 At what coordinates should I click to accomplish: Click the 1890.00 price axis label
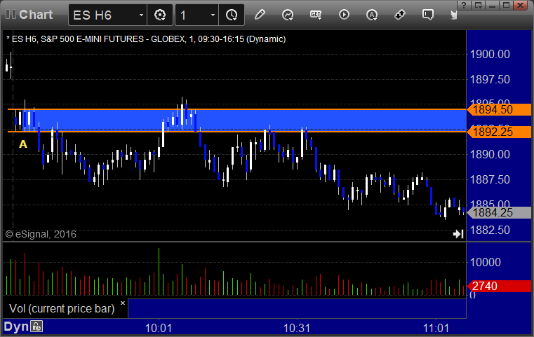pos(490,154)
